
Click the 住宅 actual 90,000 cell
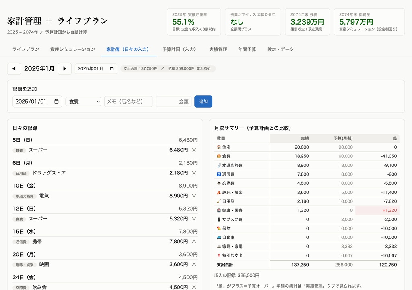pyautogui.click(x=290, y=147)
